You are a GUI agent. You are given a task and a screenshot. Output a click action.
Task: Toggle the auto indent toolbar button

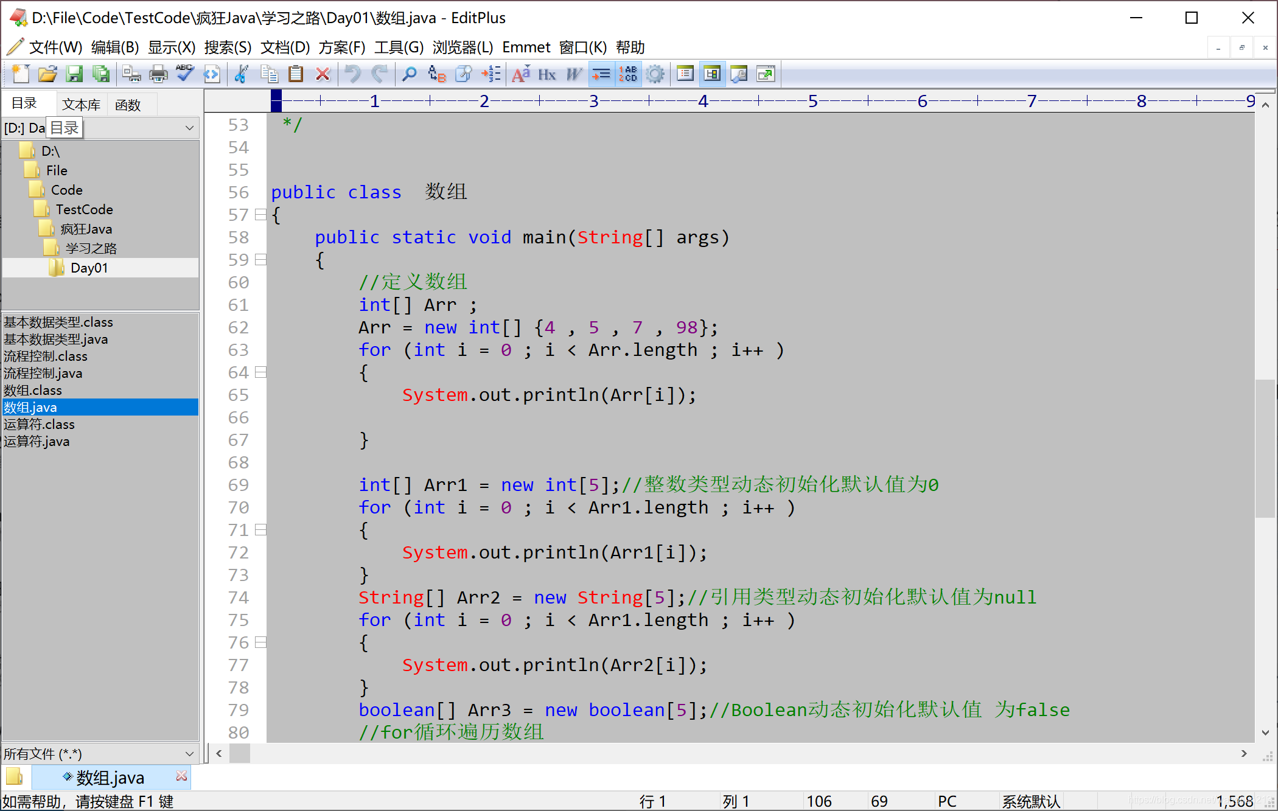[601, 74]
